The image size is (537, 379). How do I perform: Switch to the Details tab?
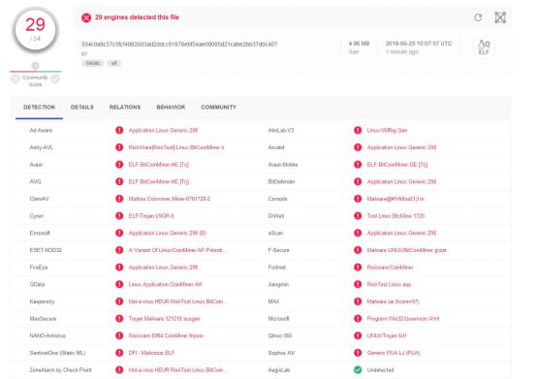(x=81, y=108)
